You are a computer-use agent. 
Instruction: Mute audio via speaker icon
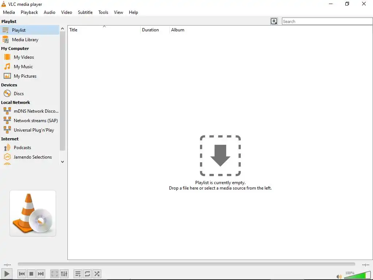pos(339,276)
